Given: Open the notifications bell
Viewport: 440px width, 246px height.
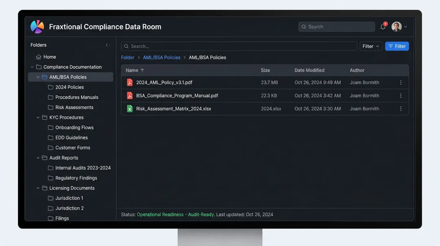Looking at the screenshot, I should tap(383, 27).
